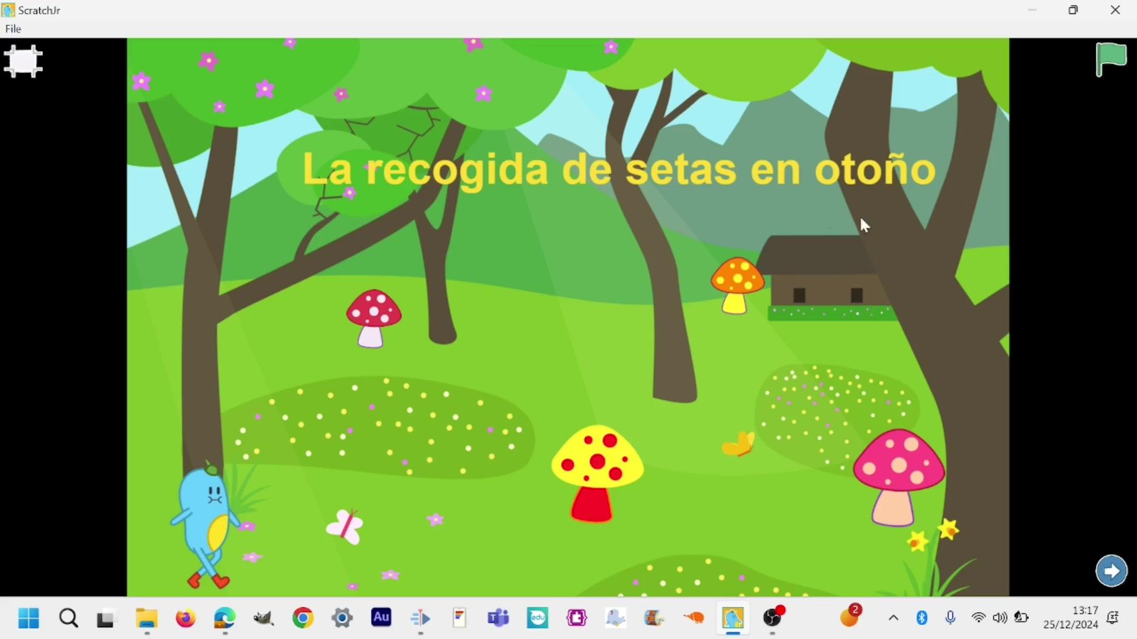Open Google Chrome from taskbar
1137x639 pixels.
coord(303,618)
